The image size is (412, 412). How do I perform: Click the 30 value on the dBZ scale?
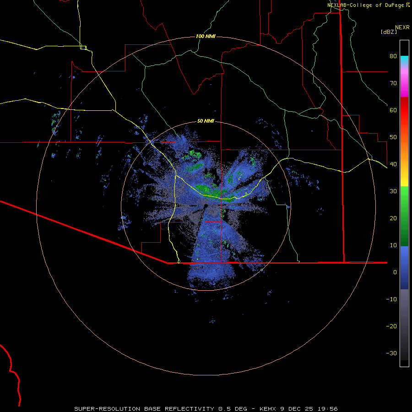point(393,191)
